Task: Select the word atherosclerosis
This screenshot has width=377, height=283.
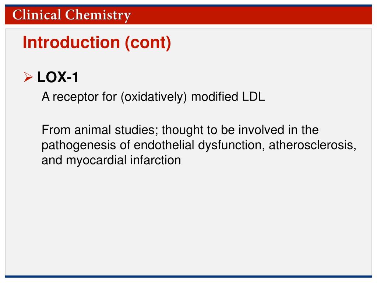Action: (313, 145)
